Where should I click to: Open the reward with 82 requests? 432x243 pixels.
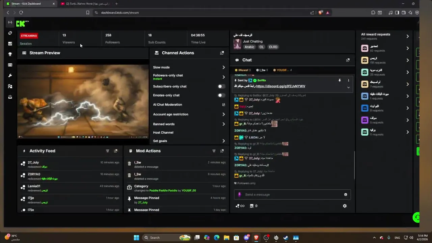385,48
